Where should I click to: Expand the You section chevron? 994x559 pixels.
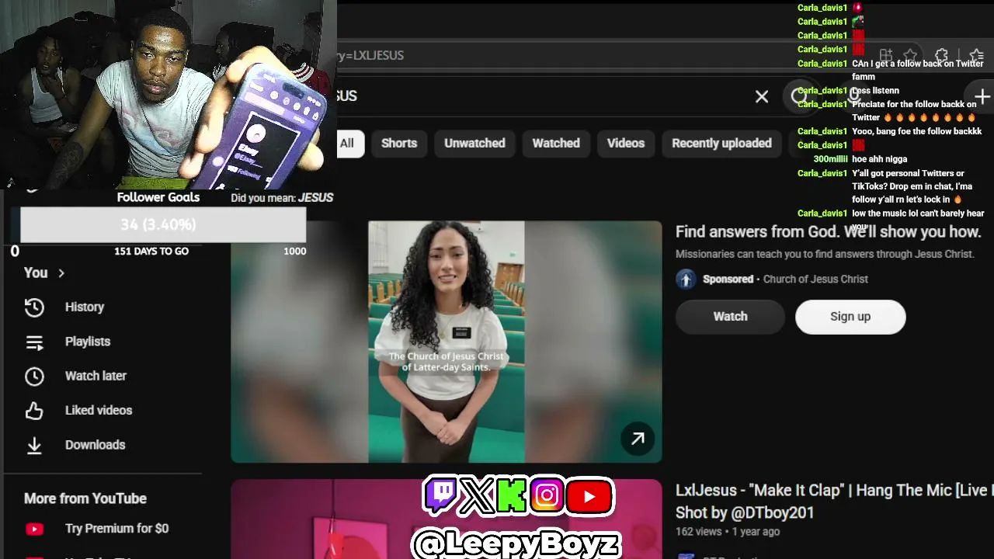coord(61,273)
